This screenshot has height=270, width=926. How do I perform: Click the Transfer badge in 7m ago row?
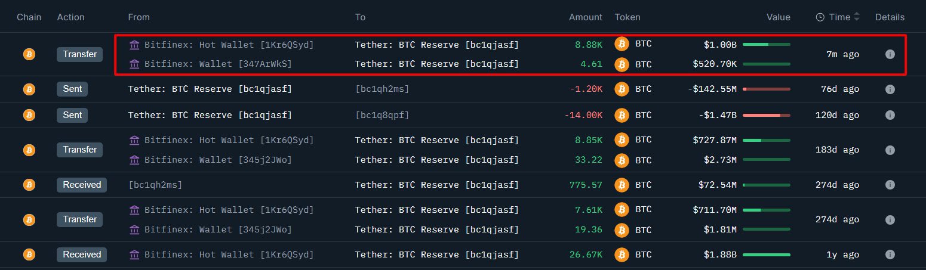[x=80, y=54]
